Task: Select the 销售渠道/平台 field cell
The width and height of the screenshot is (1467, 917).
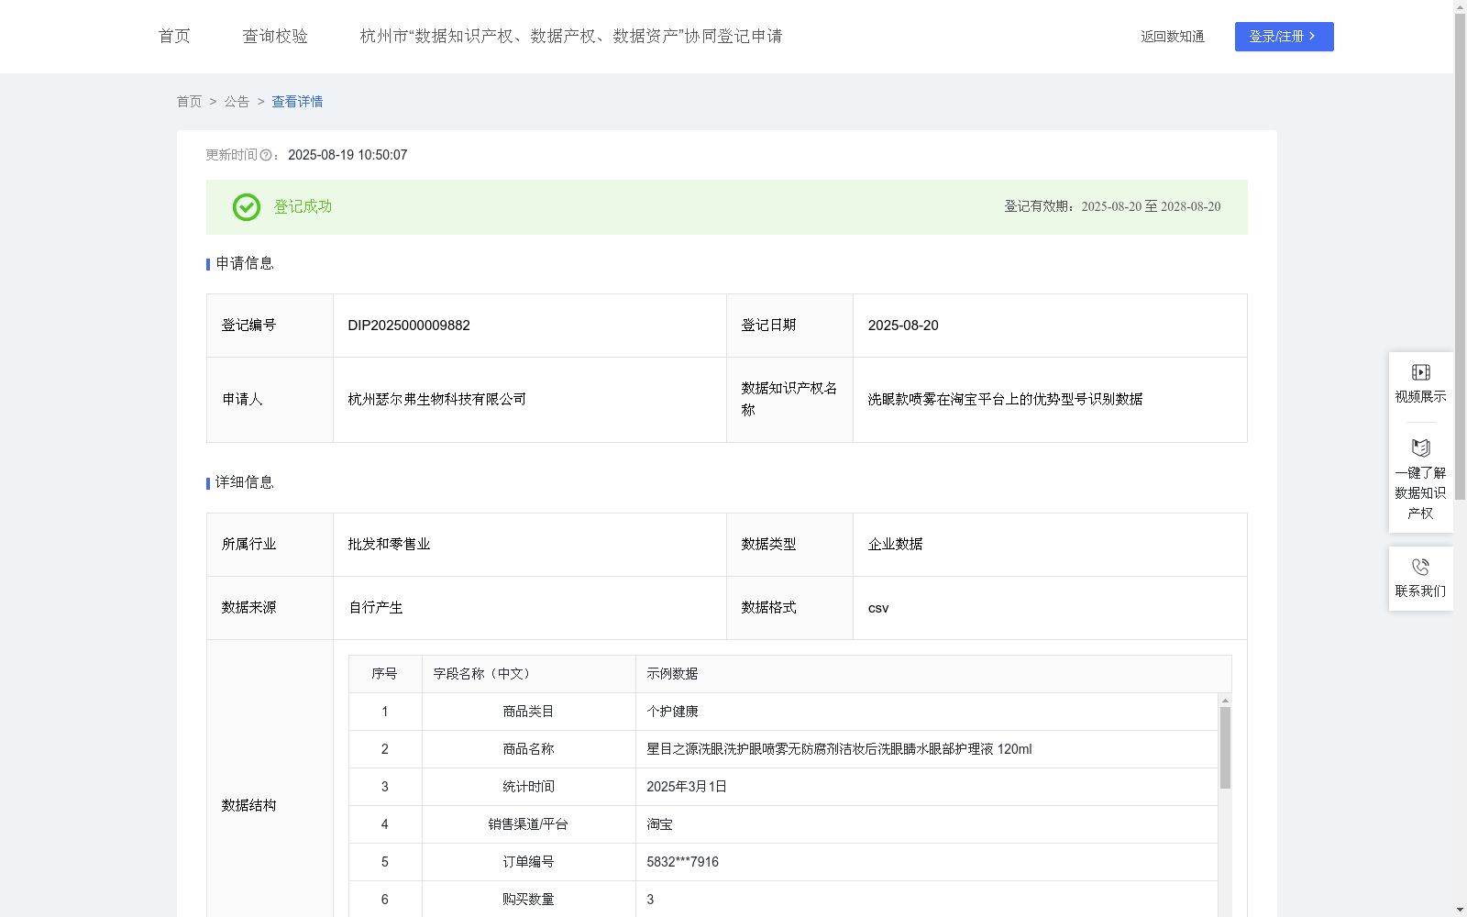Action: (528, 824)
